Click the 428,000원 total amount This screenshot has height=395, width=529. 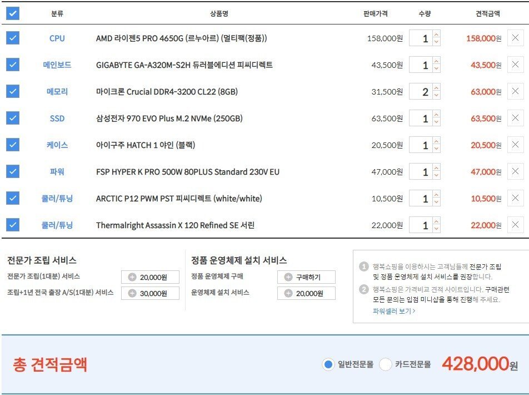(x=480, y=364)
